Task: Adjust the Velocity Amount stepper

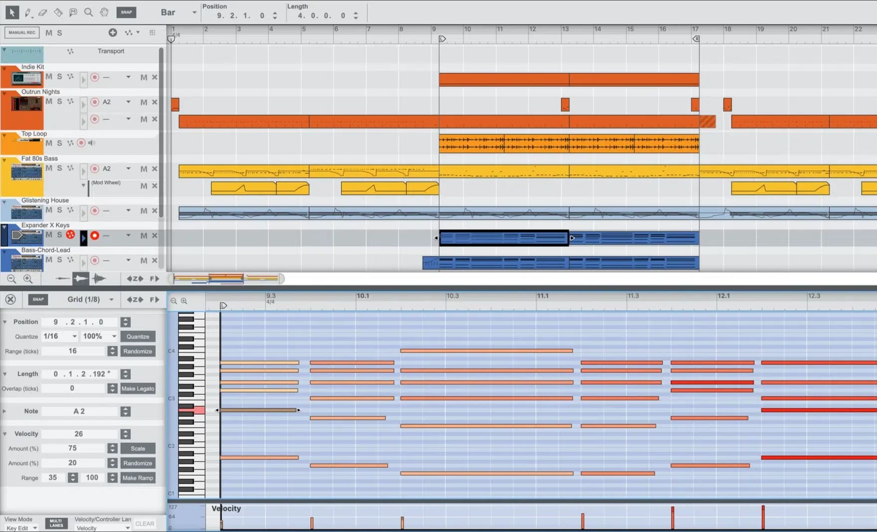Action: [113, 448]
